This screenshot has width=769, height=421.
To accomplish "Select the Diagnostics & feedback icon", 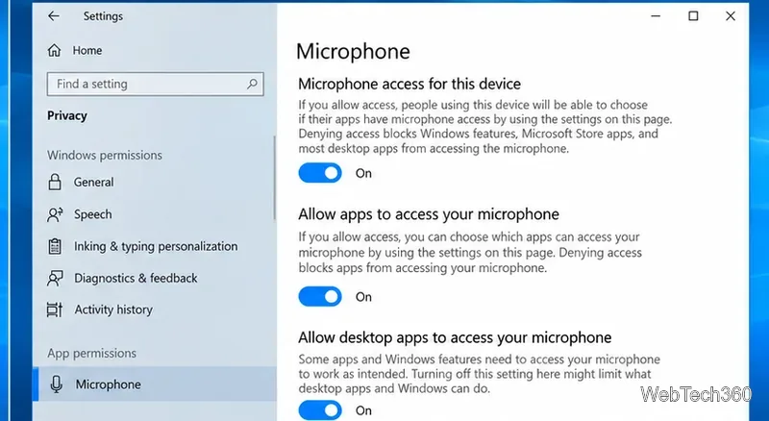I will (55, 278).
